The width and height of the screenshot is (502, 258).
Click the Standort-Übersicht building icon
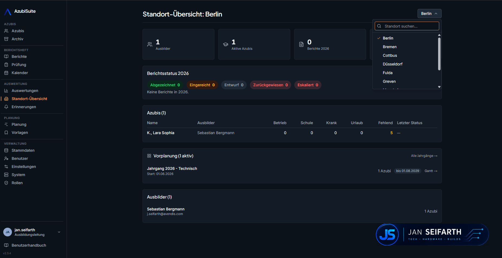6,99
